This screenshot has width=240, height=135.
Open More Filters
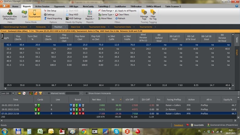coord(105,19)
